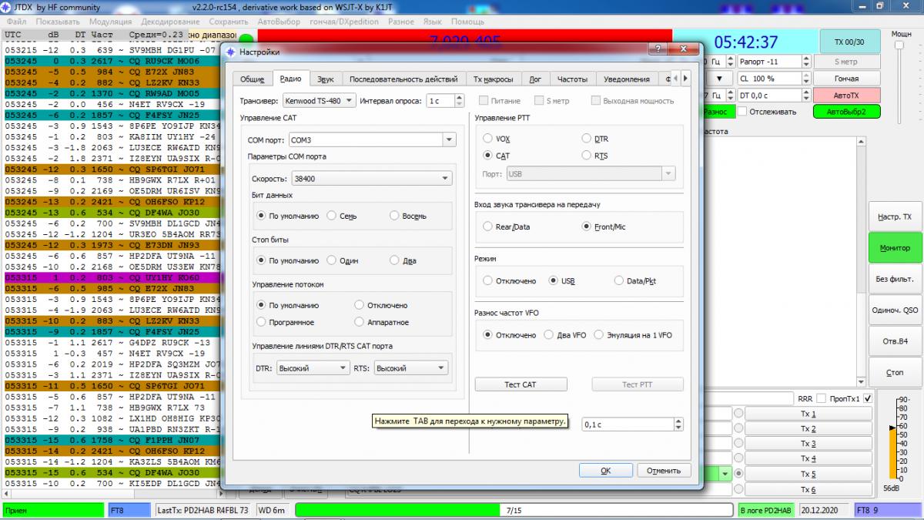Click OK to confirm settings
Viewport: 924px width, 520px height.
point(605,471)
